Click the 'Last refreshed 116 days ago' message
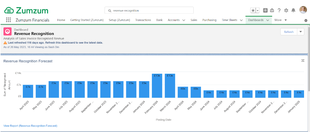Viewport: 310px width, 132px height. point(55,43)
